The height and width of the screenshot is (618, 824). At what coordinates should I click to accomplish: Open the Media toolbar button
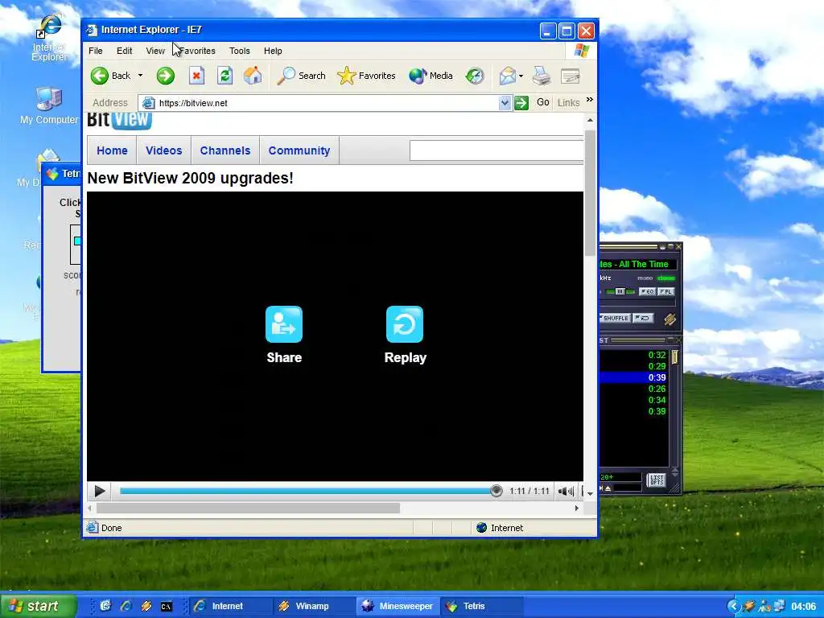point(431,76)
